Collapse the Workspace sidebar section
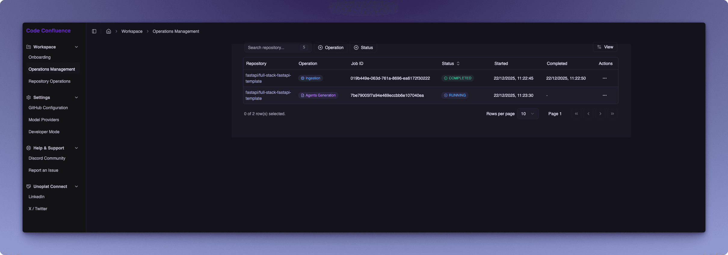The image size is (728, 255). pyautogui.click(x=76, y=47)
